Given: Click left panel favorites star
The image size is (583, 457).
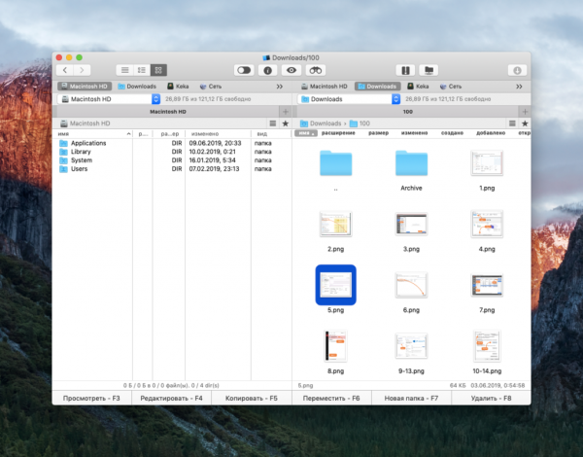Looking at the screenshot, I should coord(285,123).
